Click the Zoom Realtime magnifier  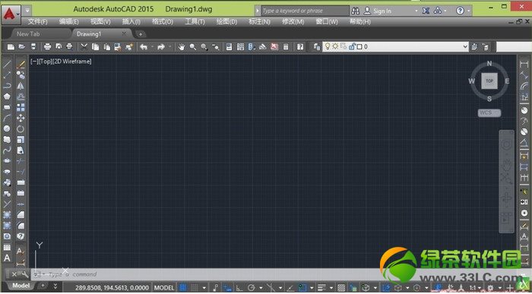click(193, 47)
